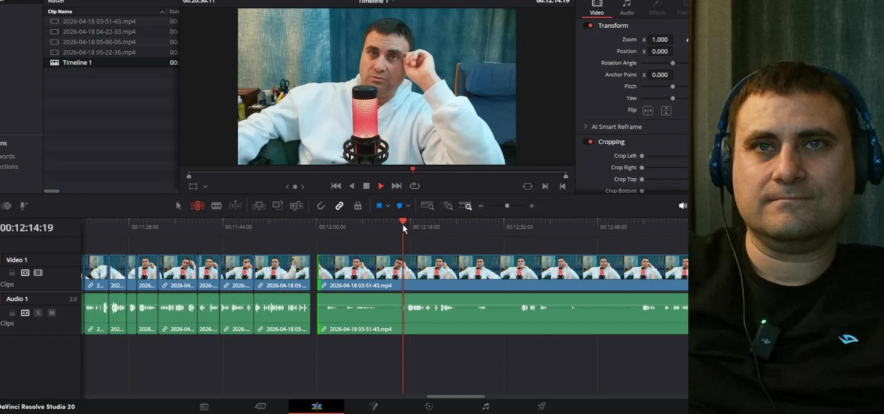Adjust the Crop Left slider handle
The height and width of the screenshot is (414, 884).
tap(642, 156)
